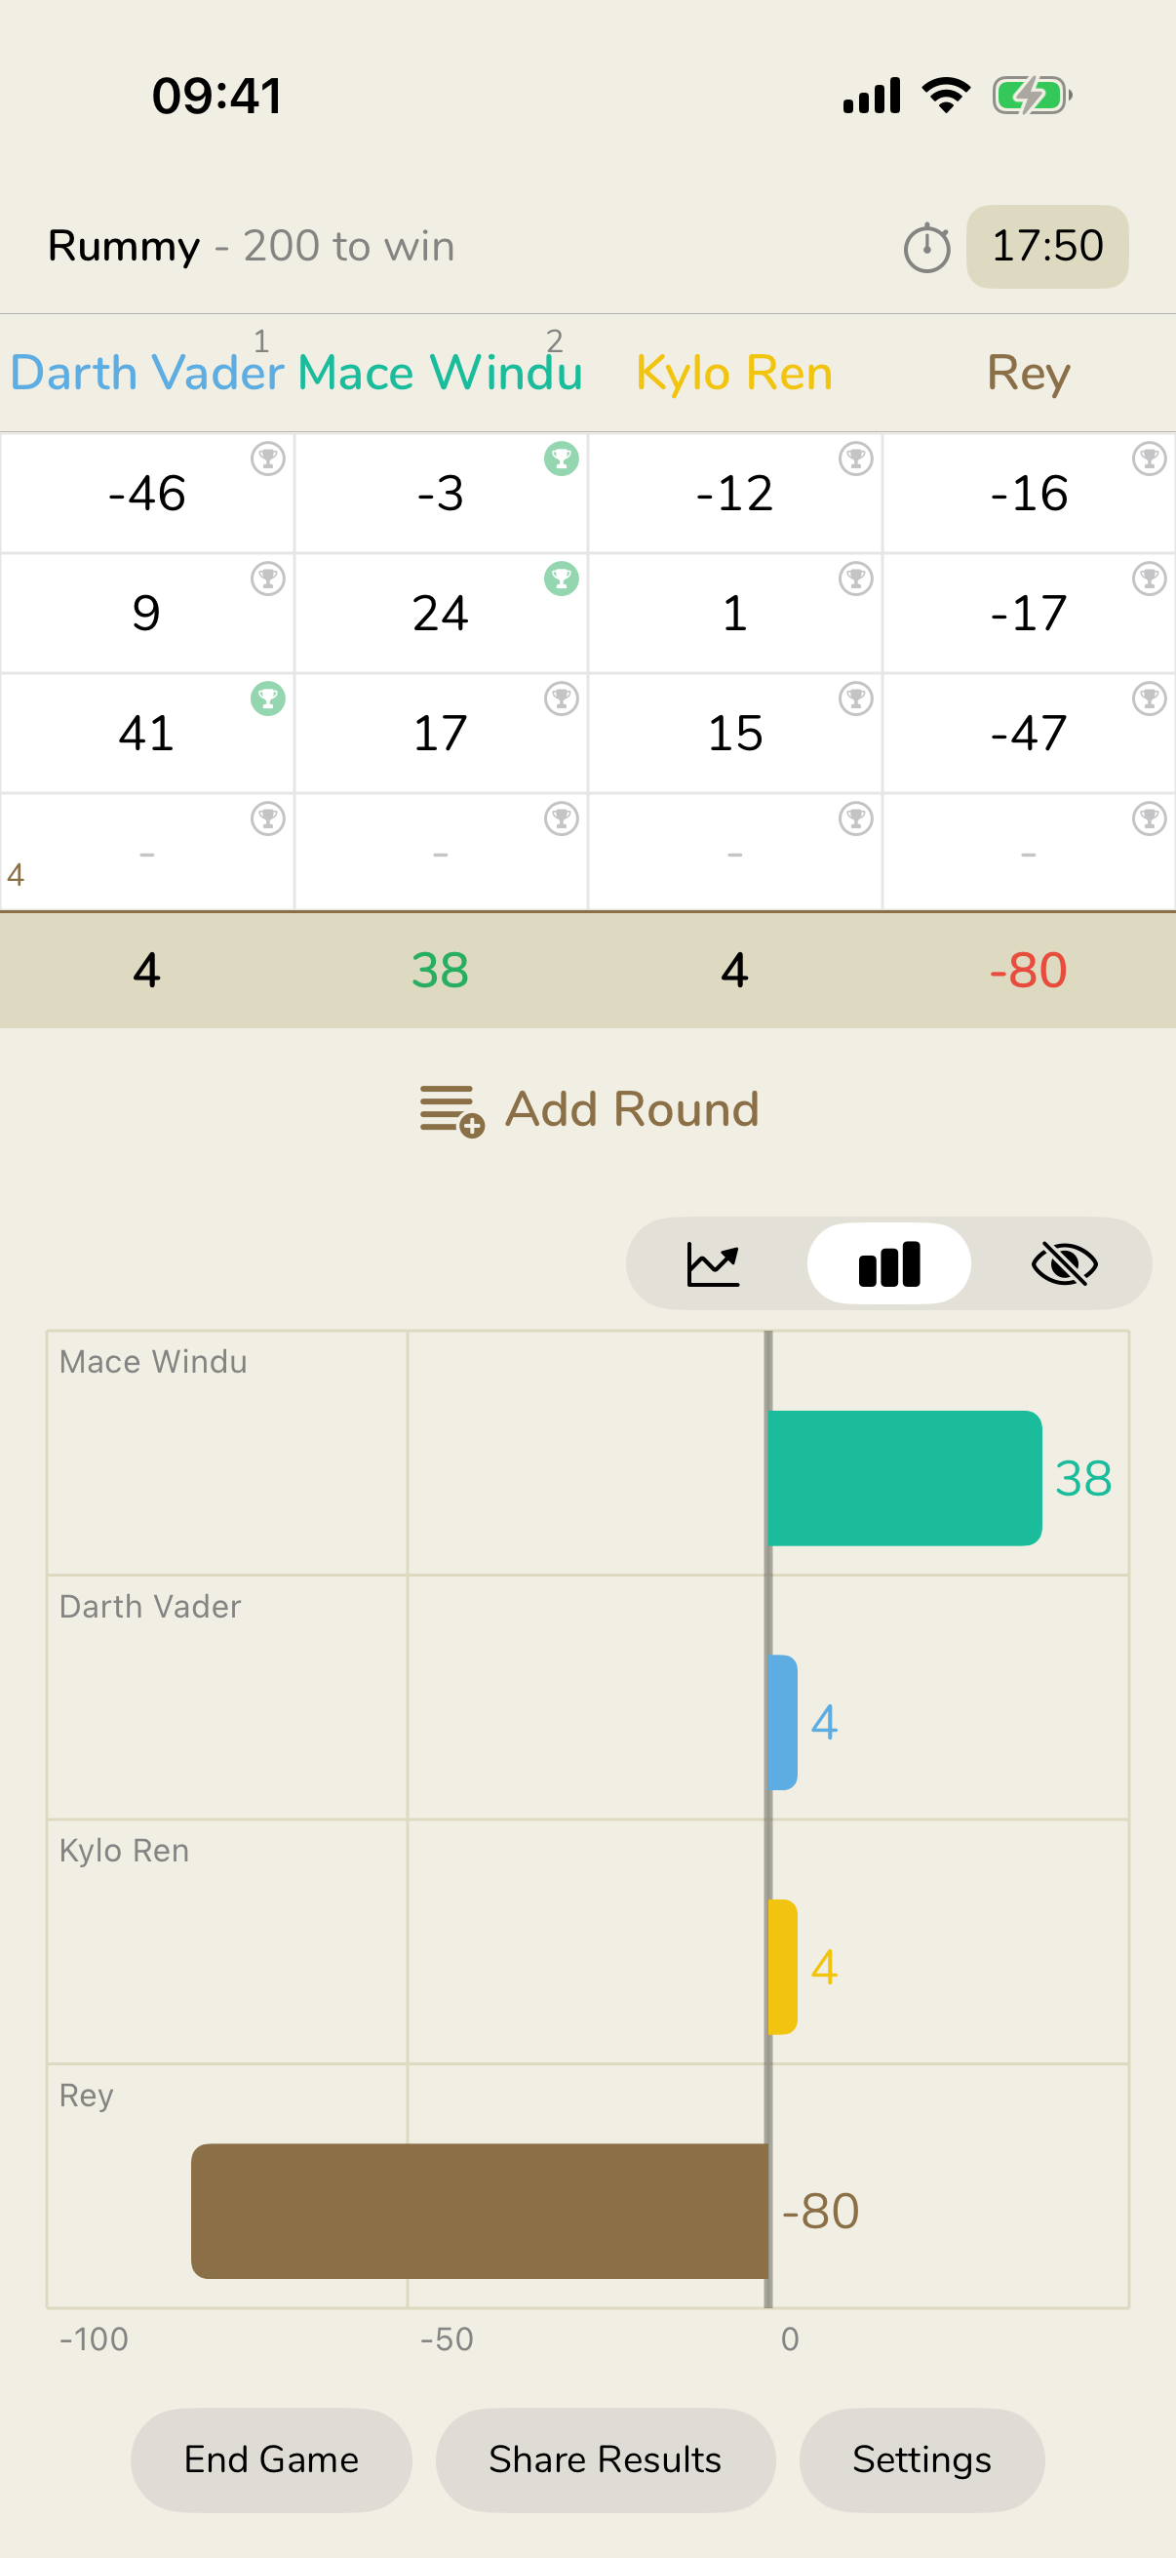Hide the chart with the eye toggle
This screenshot has height=2558, width=1176.
point(1064,1262)
